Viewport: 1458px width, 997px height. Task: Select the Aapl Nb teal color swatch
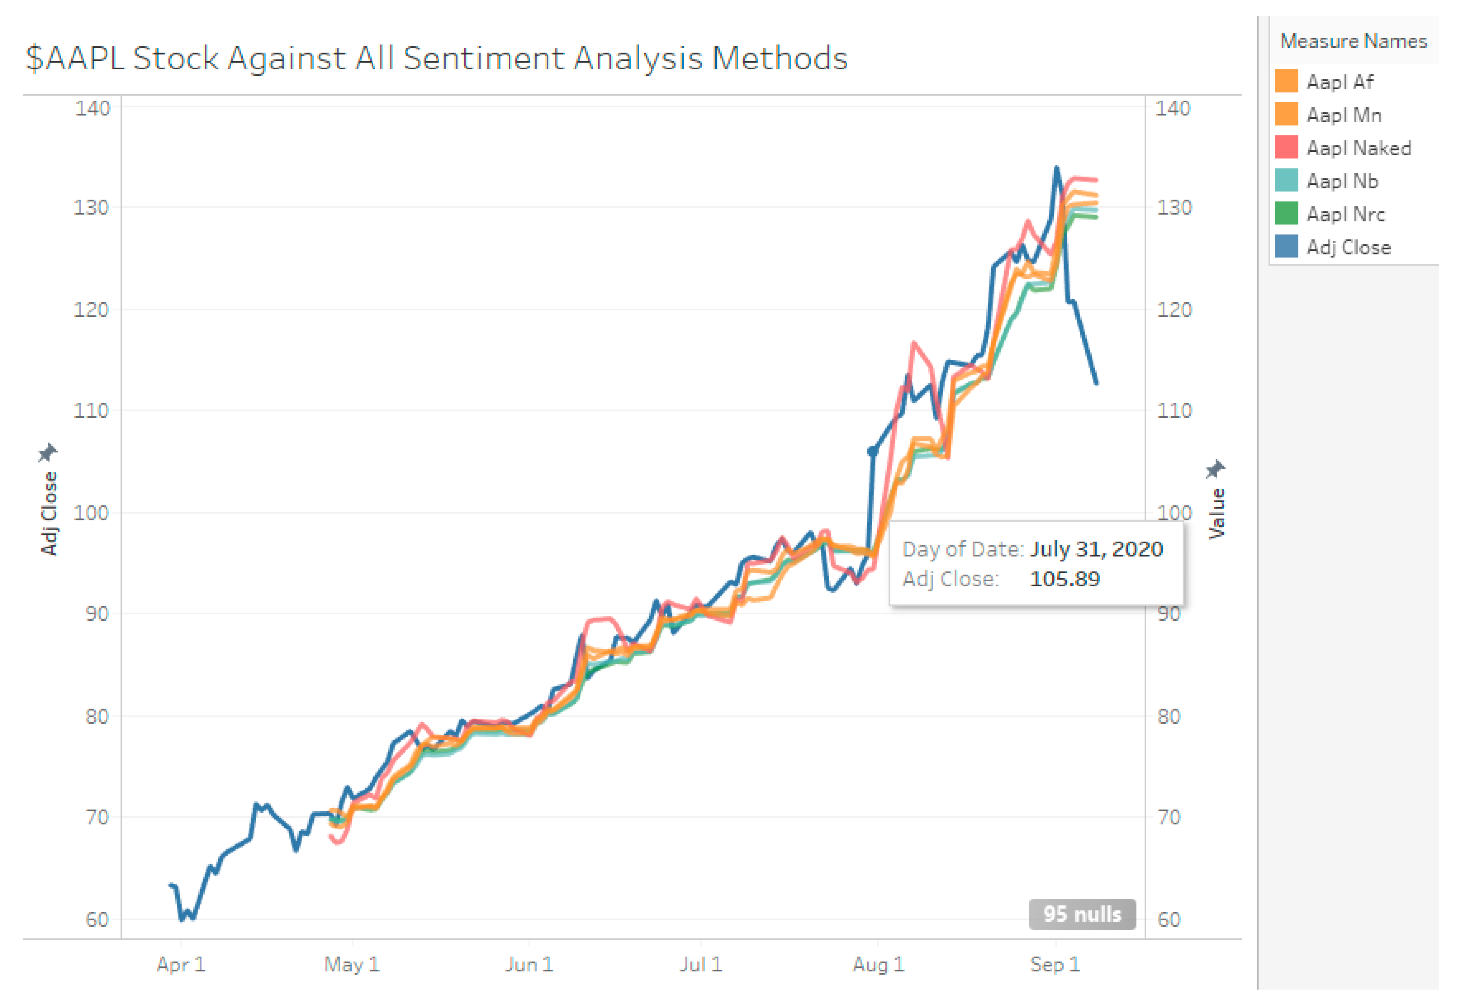coord(1286,181)
